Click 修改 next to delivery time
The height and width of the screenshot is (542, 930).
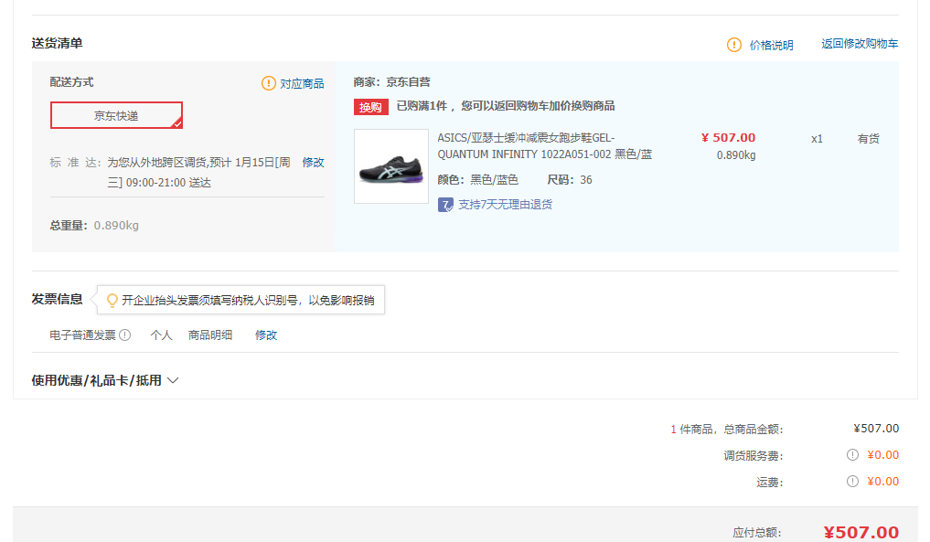pyautogui.click(x=313, y=162)
